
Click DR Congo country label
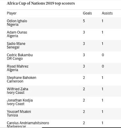click(15, 59)
